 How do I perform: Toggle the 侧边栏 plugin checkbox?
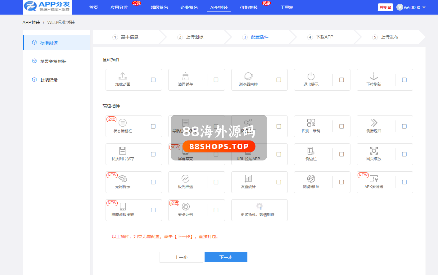[341, 154]
